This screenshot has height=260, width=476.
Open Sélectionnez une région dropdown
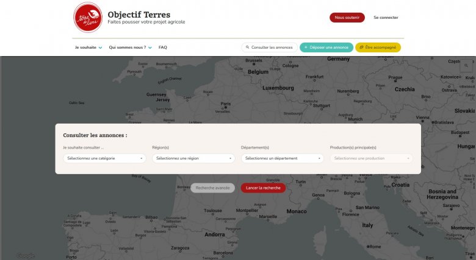193,158
